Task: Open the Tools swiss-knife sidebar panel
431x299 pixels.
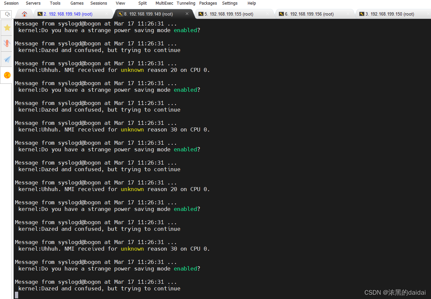Action: (7, 43)
